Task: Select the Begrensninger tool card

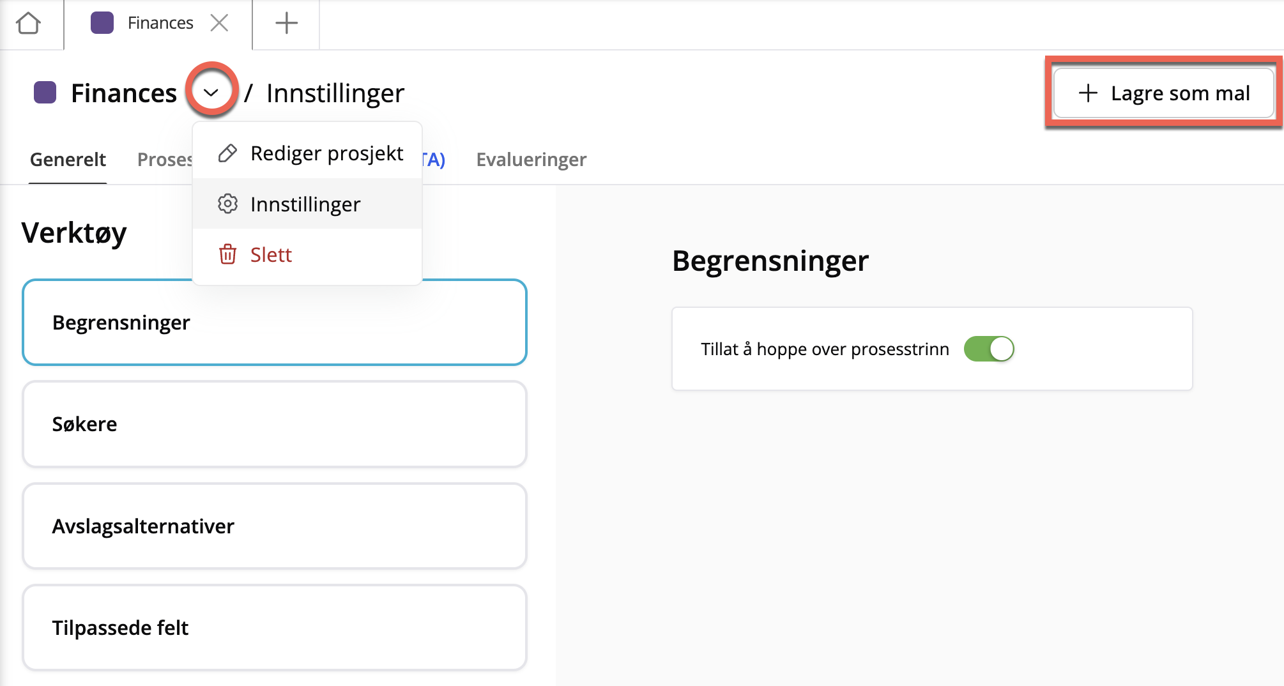Action: click(275, 322)
